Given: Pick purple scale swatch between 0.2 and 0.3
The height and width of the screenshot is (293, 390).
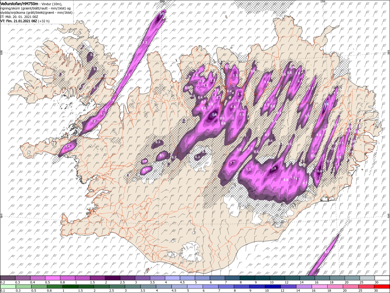Looking at the screenshot, I should (8, 278).
